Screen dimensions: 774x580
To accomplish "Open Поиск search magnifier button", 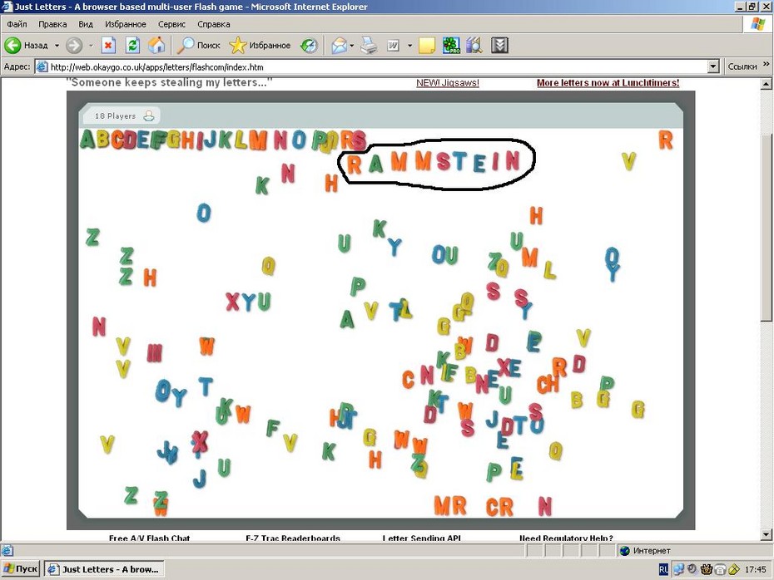I will [199, 46].
